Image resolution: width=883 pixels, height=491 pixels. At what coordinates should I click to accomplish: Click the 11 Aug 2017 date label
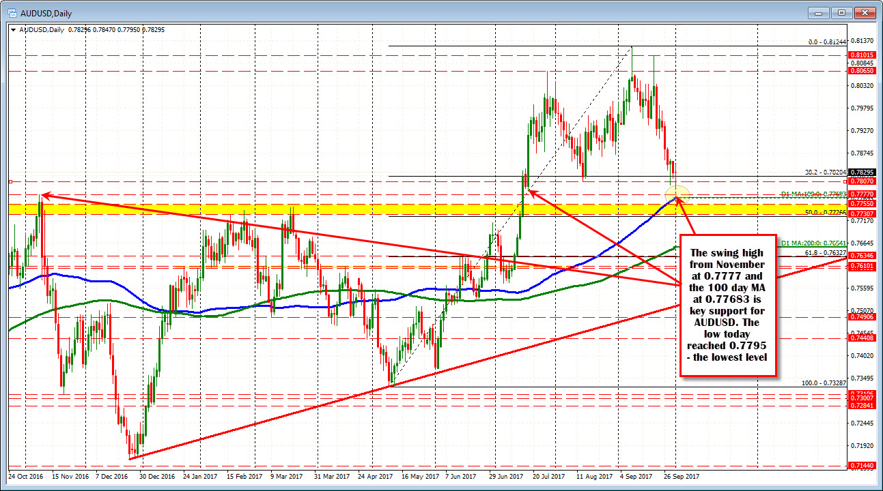point(594,476)
